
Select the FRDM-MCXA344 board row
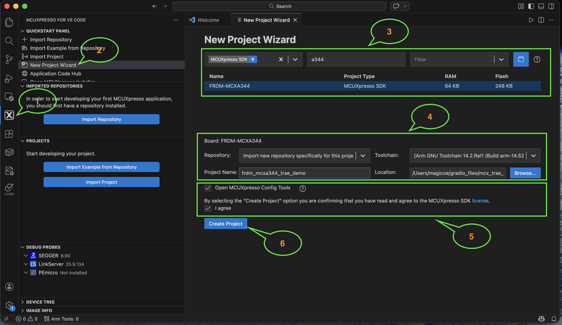[372, 86]
